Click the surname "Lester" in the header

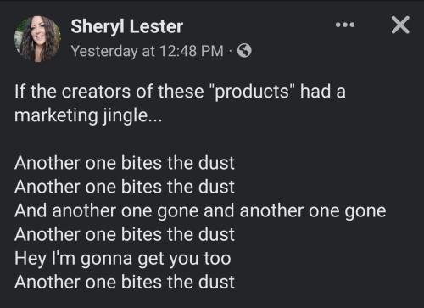[156, 26]
